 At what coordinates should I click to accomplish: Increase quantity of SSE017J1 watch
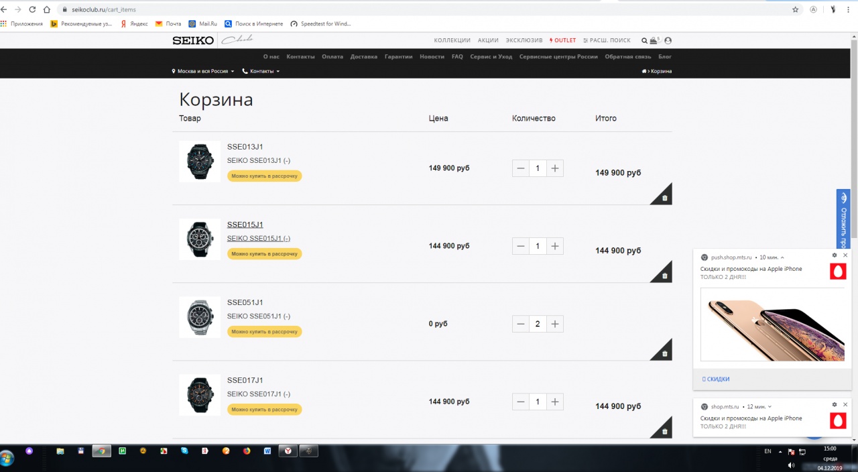tap(554, 402)
